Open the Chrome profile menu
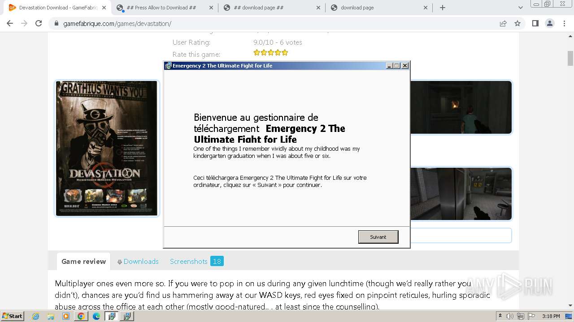The image size is (574, 322). [x=550, y=23]
